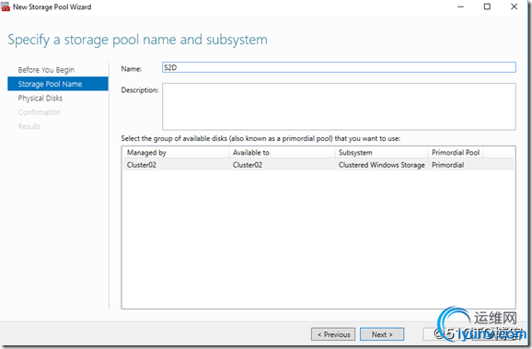Close the New Storage Pool Wizard
Screen dimensions: 532x349
tap(514, 6)
